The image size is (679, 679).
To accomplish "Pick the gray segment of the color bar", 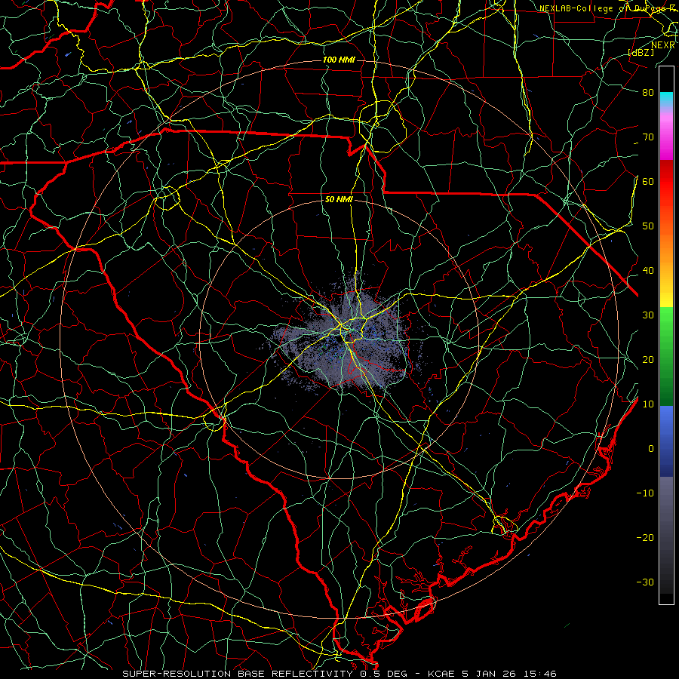I will tap(666, 535).
